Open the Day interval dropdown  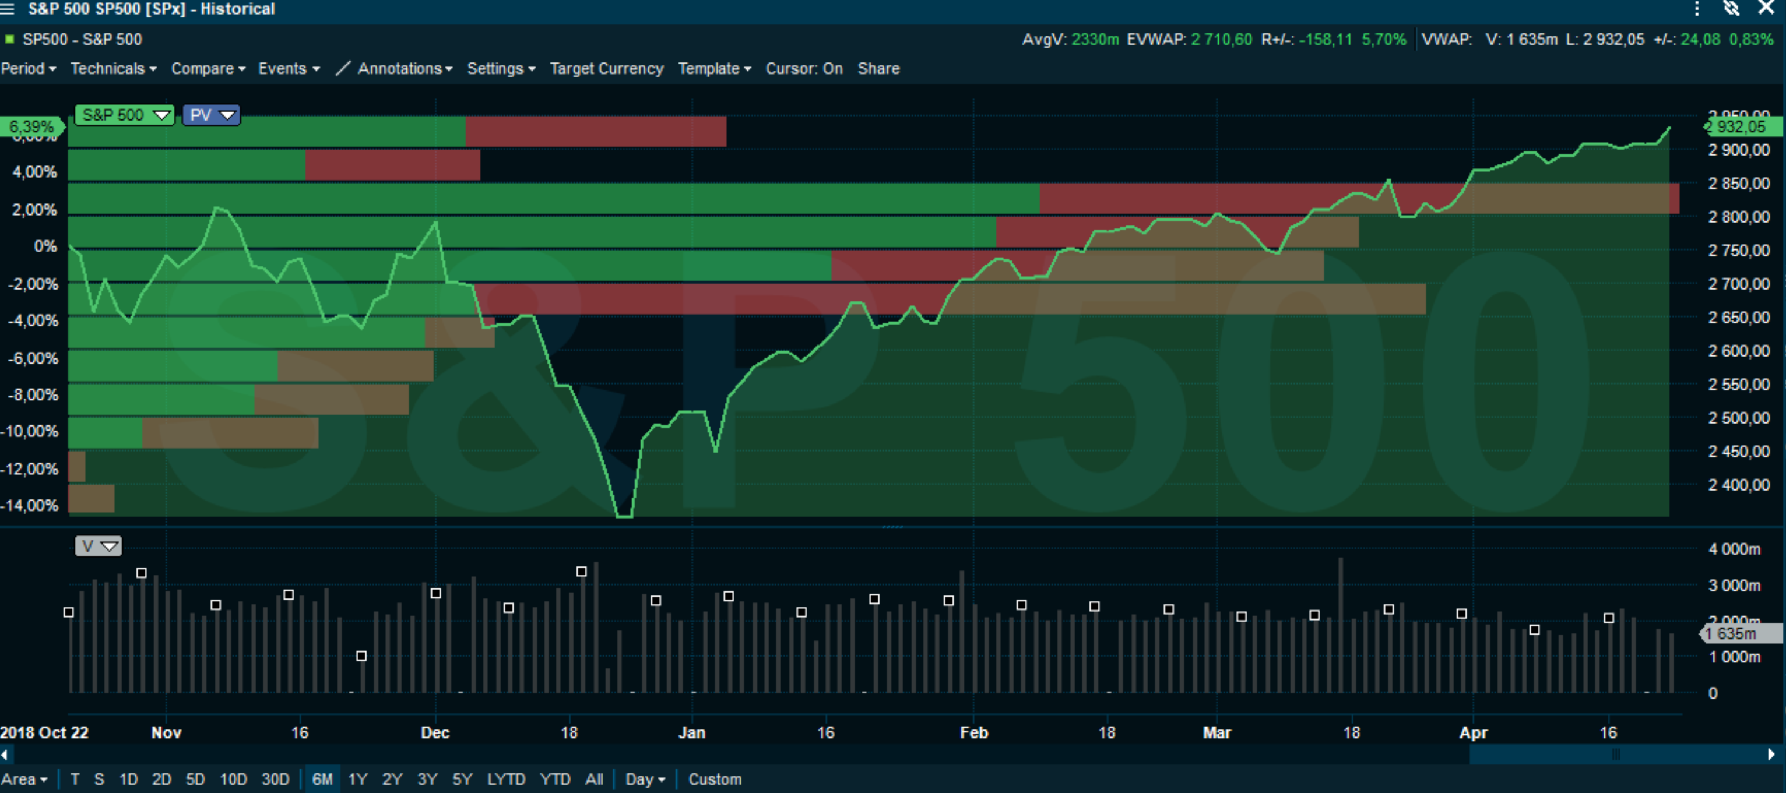point(645,779)
